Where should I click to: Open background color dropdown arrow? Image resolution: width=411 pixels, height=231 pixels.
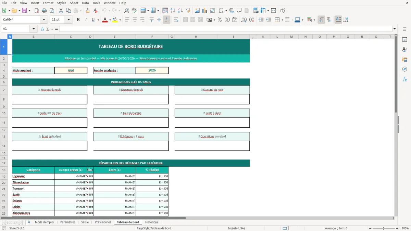(120, 20)
